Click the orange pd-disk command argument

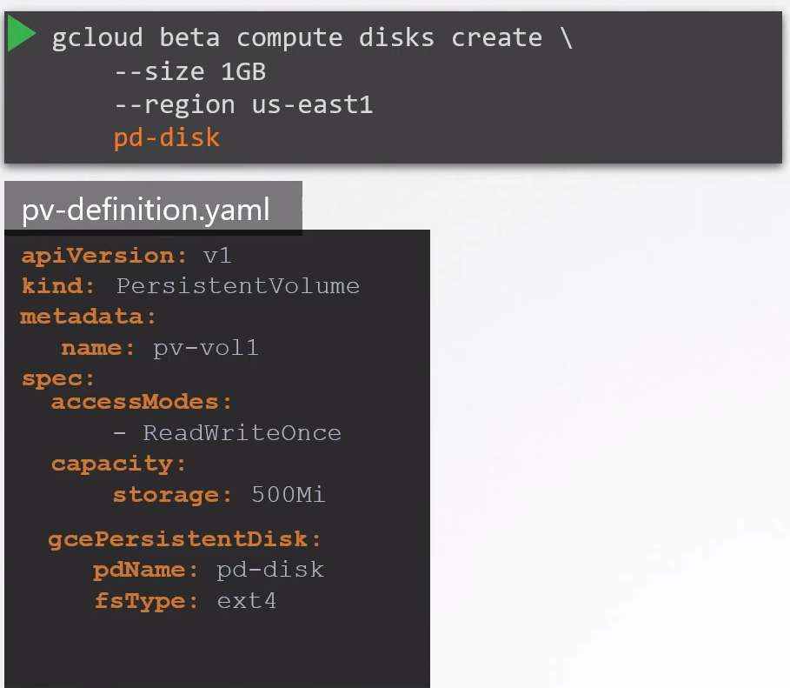pos(167,137)
